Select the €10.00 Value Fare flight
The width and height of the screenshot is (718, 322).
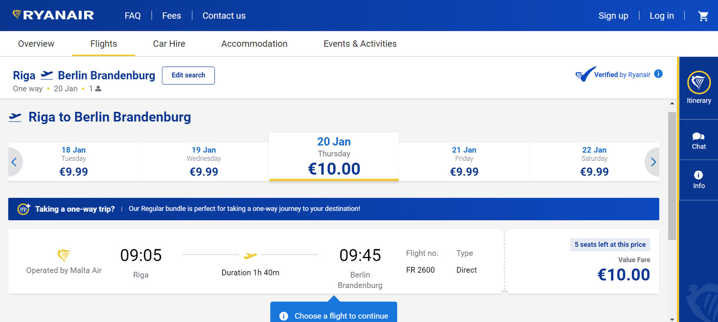582,261
